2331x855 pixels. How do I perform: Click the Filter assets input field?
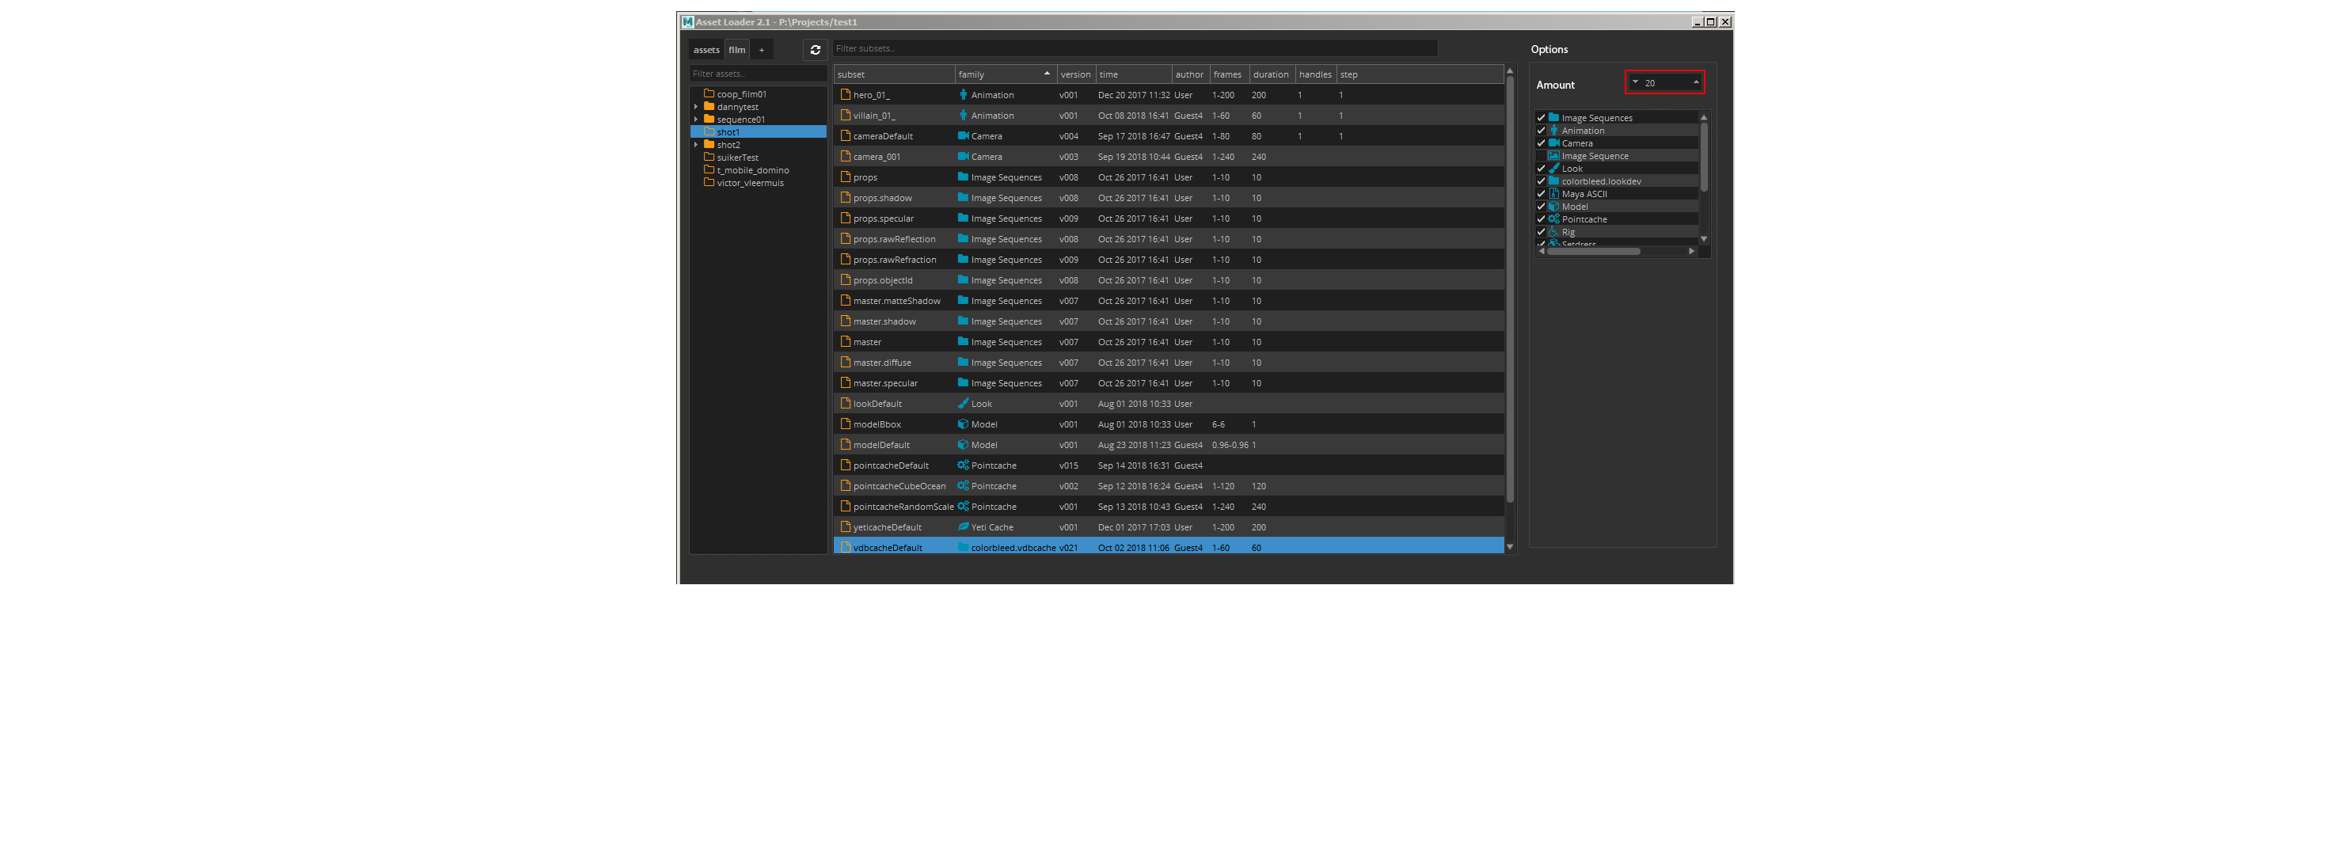point(758,74)
